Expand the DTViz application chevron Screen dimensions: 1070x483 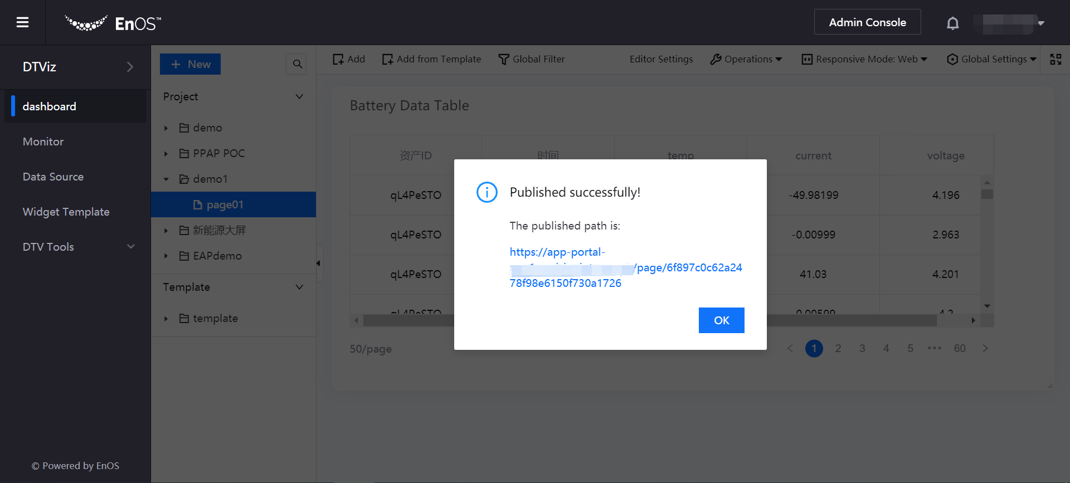130,67
